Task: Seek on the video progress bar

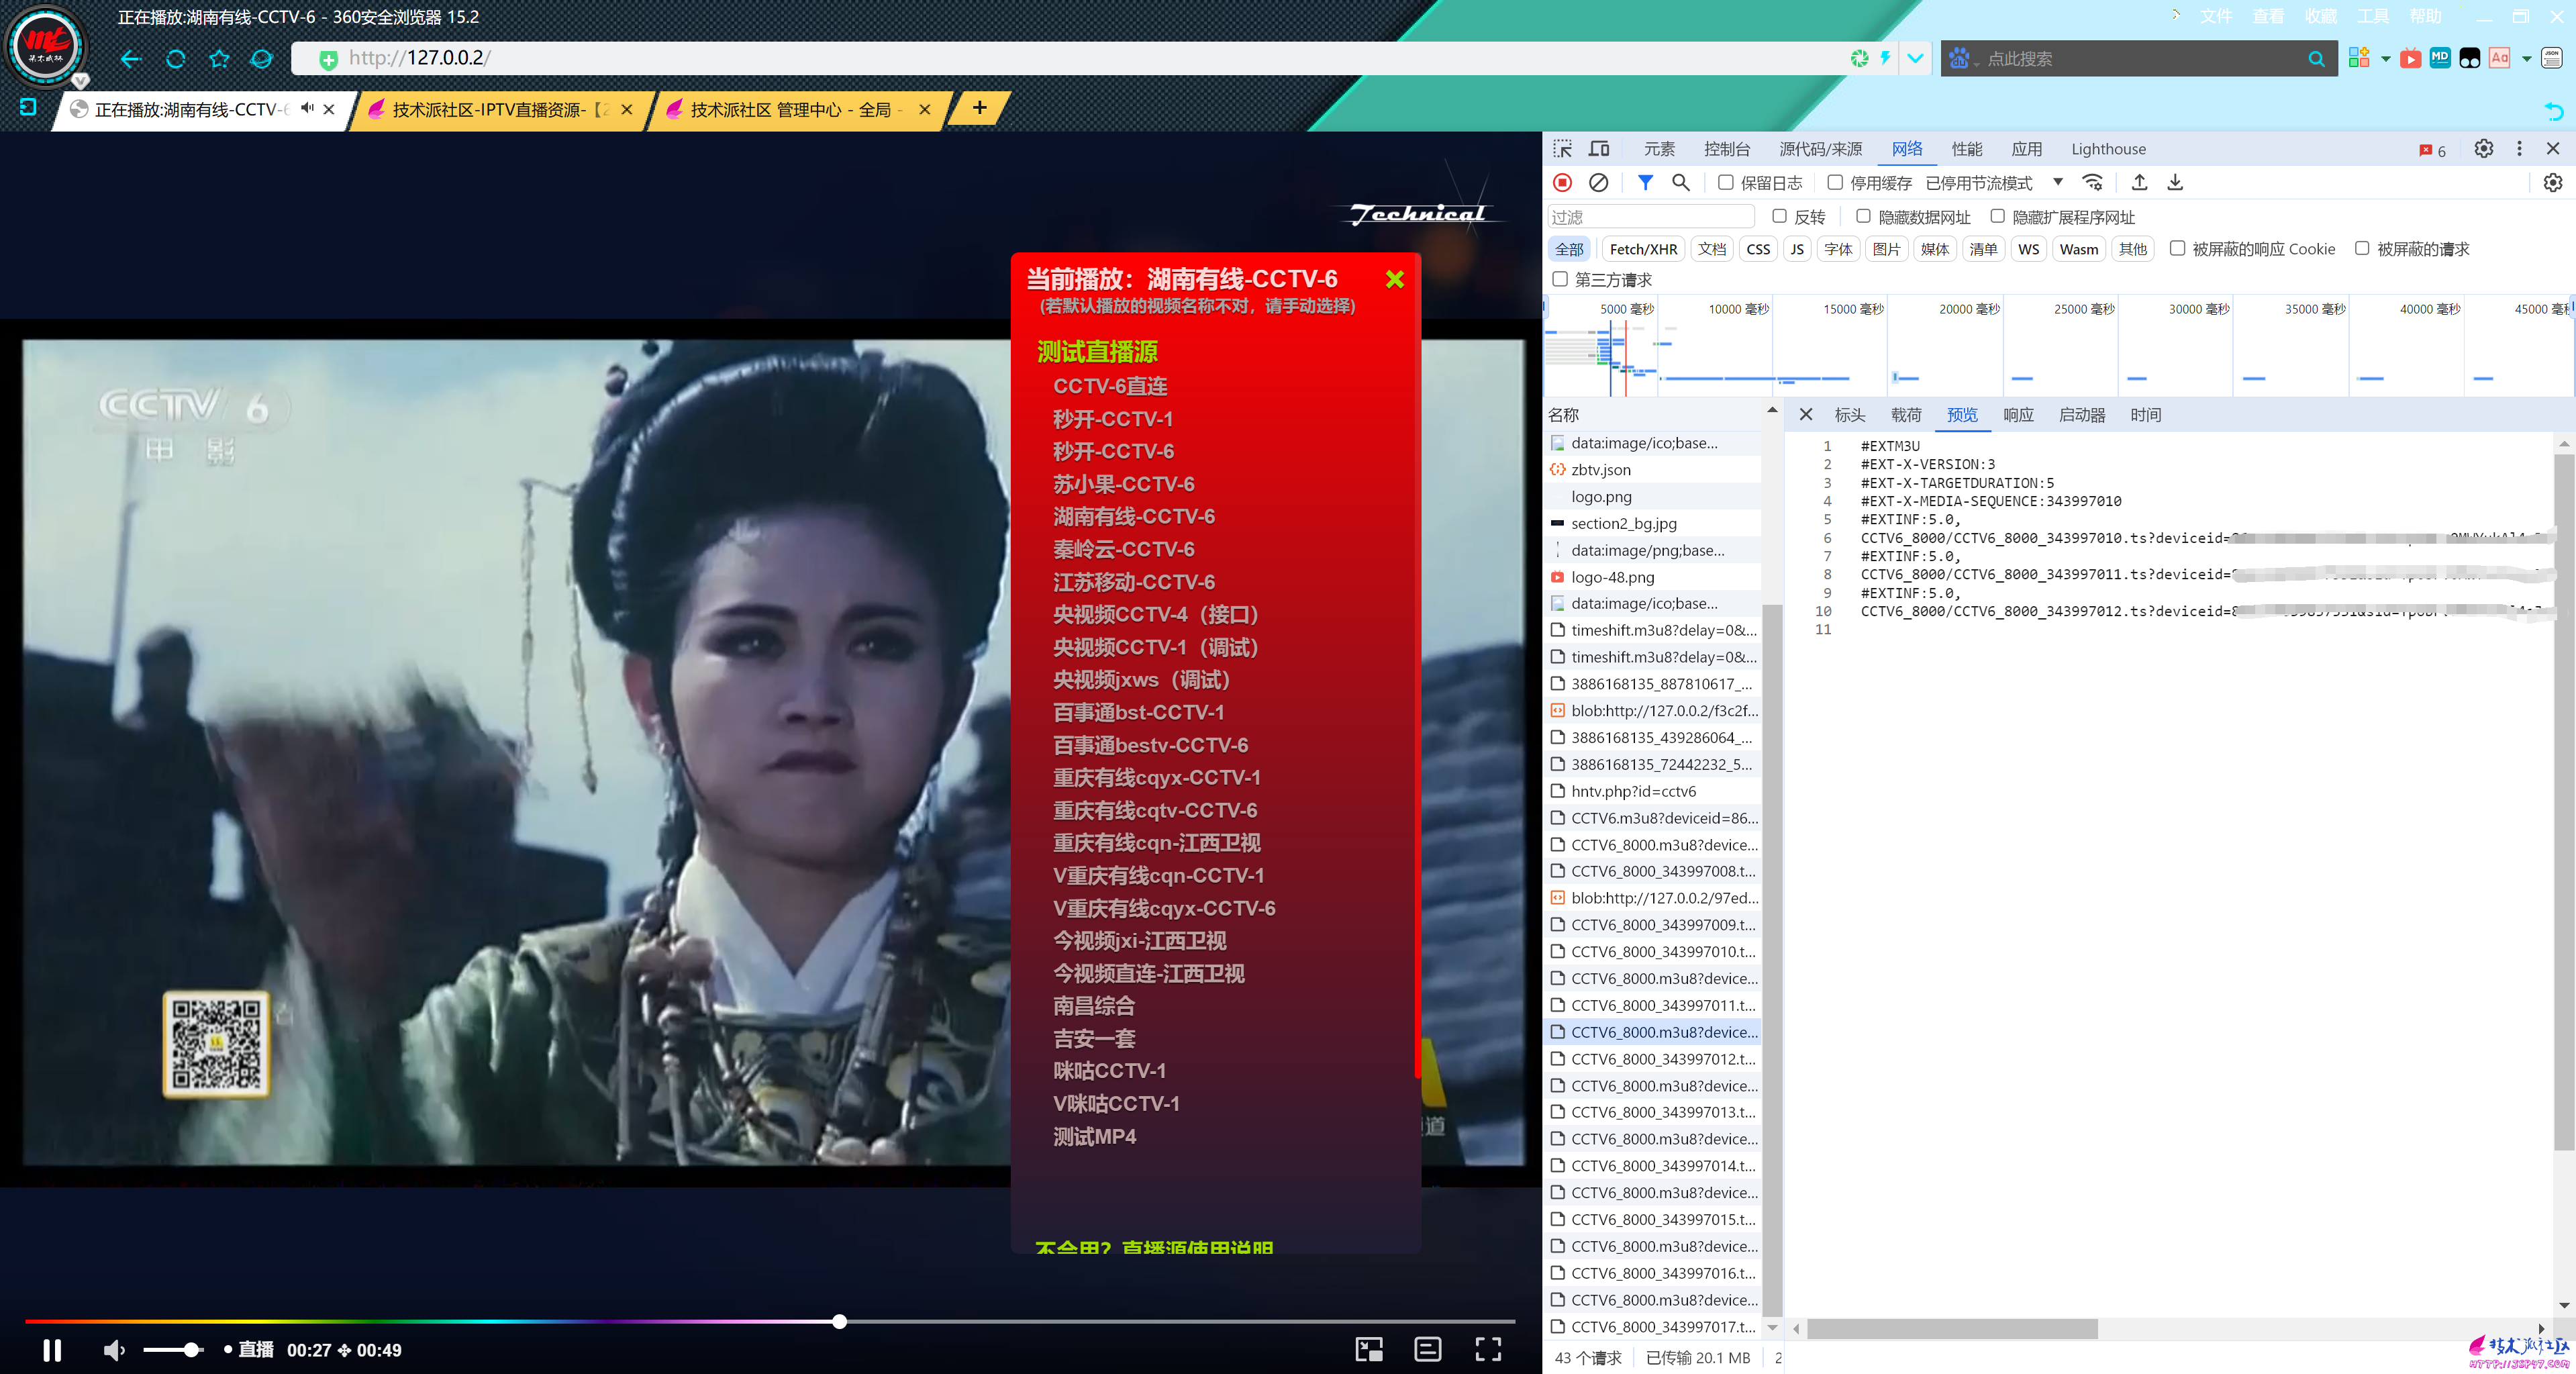Action: [769, 1322]
